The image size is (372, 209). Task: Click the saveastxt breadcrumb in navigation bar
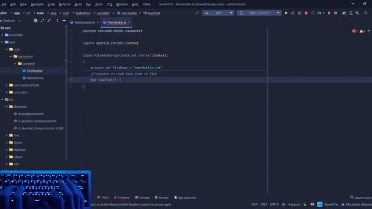coord(103,13)
